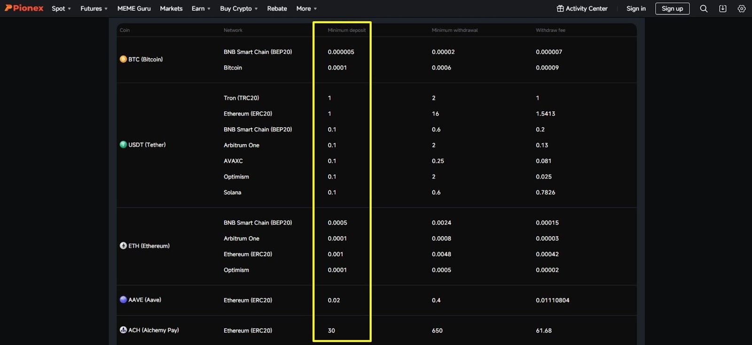Click withdraw fee value 1.5413
This screenshot has width=752, height=345.
click(x=545, y=114)
